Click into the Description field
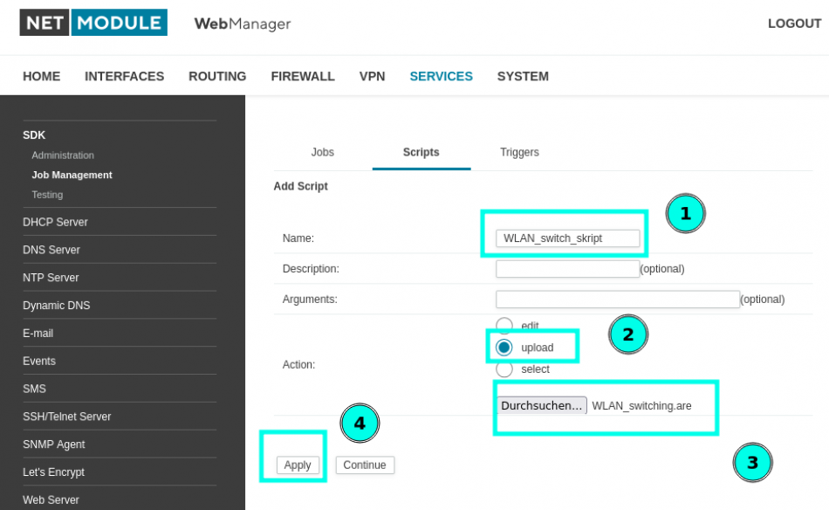 [x=567, y=269]
